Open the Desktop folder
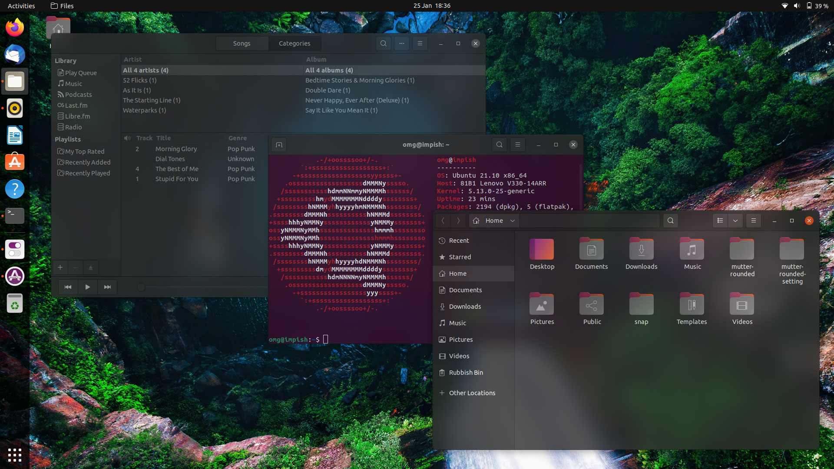The width and height of the screenshot is (834, 469). point(542,254)
